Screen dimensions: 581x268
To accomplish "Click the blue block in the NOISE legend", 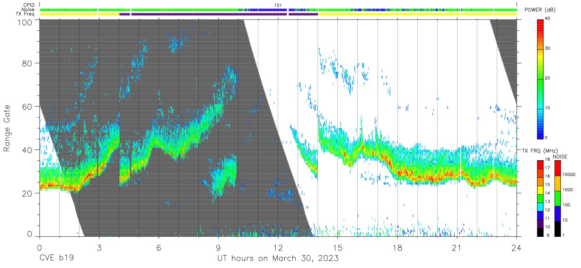I will pos(558,213).
